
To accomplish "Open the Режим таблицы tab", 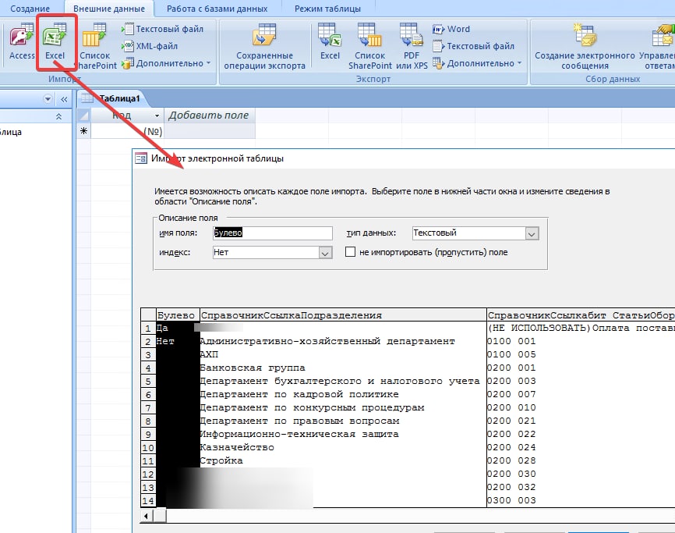I will pyautogui.click(x=327, y=9).
